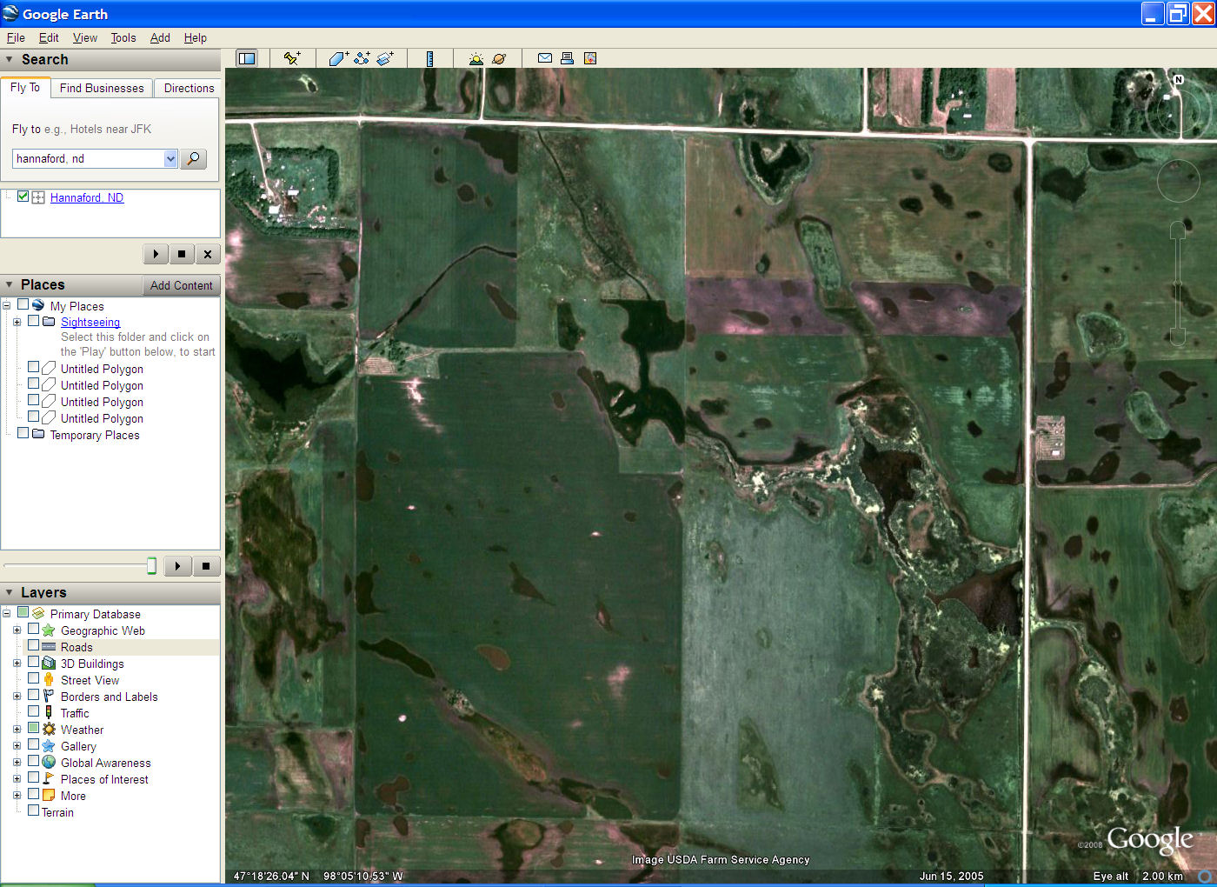The height and width of the screenshot is (887, 1217).
Task: Open the Ruler measuring tool
Action: click(429, 58)
